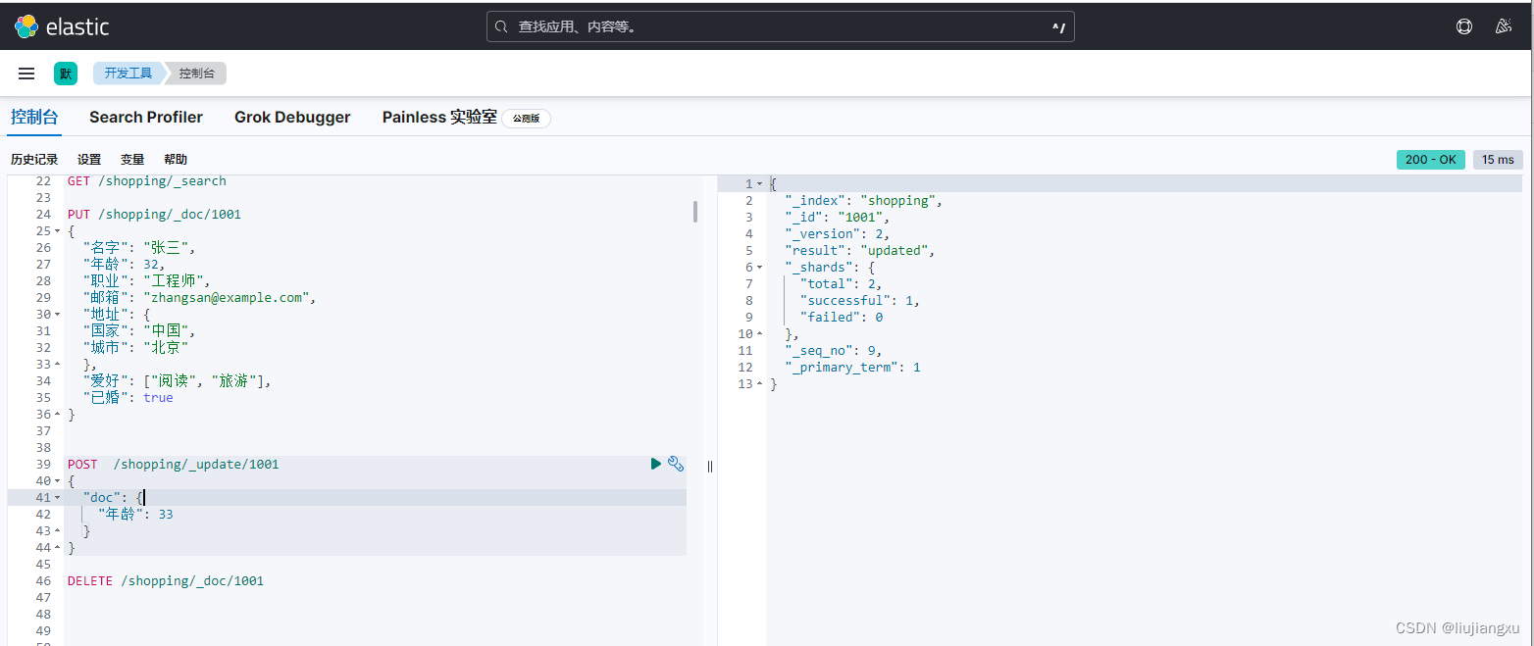
Task: Click the 15 ms response time badge
Action: (x=1498, y=160)
